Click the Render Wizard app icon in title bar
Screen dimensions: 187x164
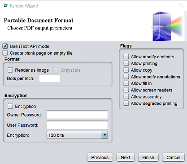pyautogui.click(x=6, y=5)
